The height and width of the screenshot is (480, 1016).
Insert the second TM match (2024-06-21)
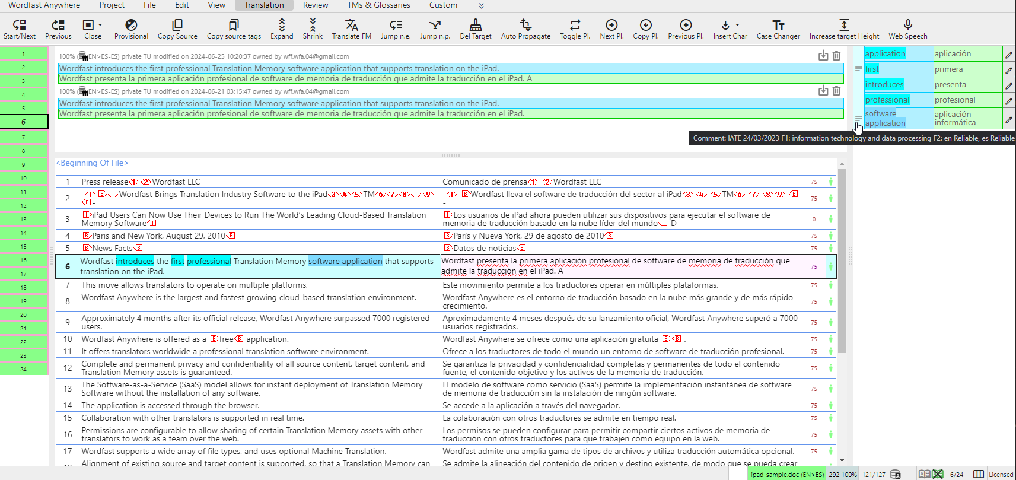coord(823,91)
